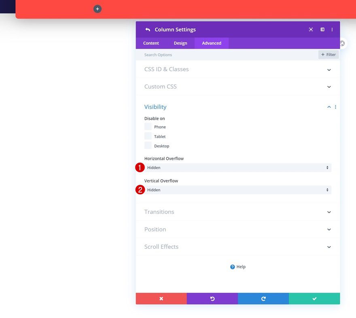Click the Filter button
This screenshot has height=318, width=356.
click(x=328, y=55)
